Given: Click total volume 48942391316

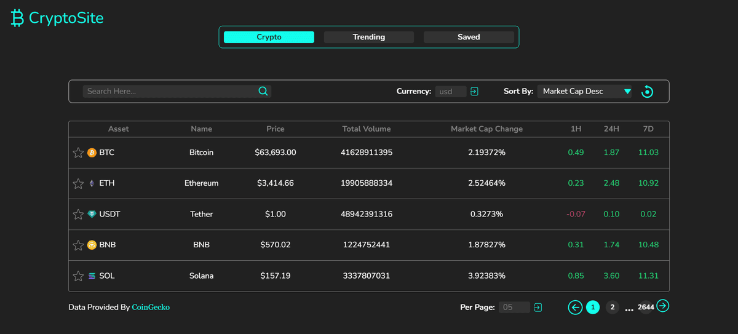Looking at the screenshot, I should tap(367, 214).
